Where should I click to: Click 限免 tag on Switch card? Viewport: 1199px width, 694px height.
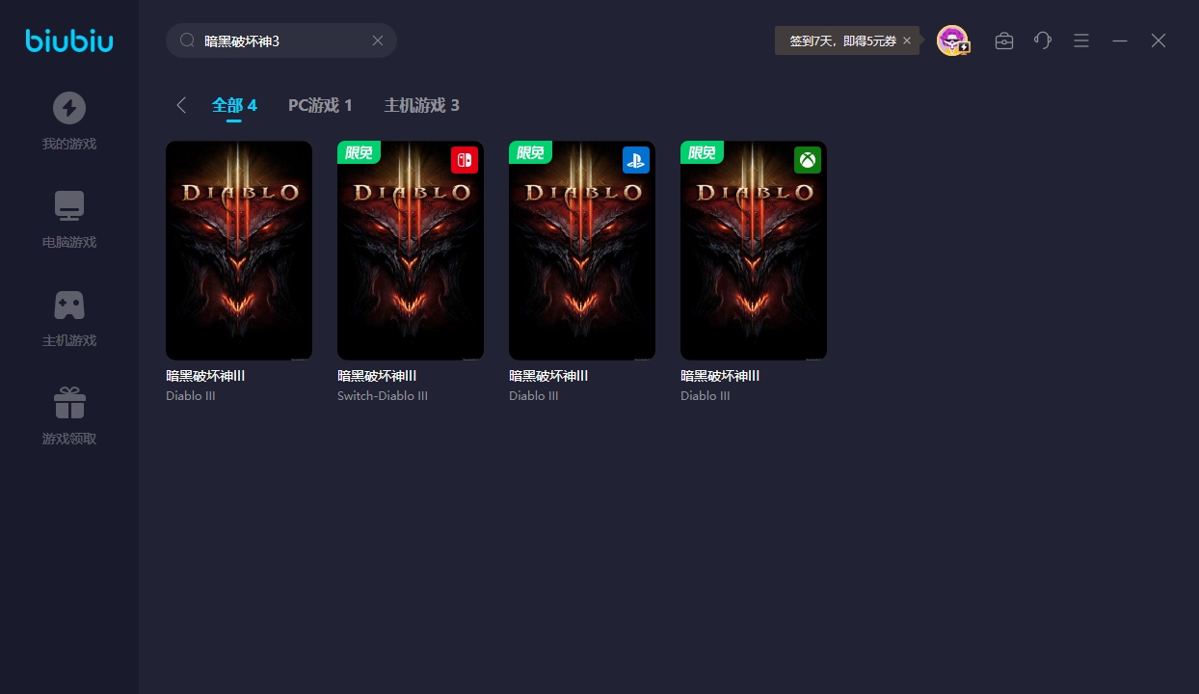tap(359, 152)
